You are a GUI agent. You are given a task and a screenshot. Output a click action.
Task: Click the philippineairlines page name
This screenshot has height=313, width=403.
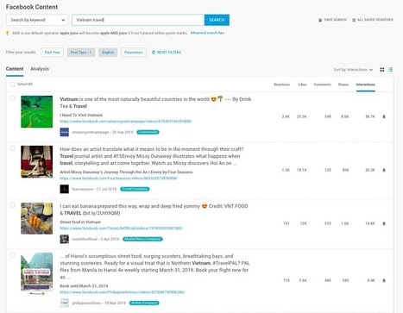(x=86, y=303)
